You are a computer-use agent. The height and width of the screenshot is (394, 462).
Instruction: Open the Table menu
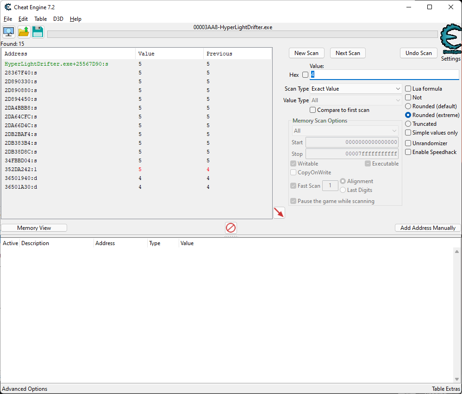pyautogui.click(x=40, y=19)
